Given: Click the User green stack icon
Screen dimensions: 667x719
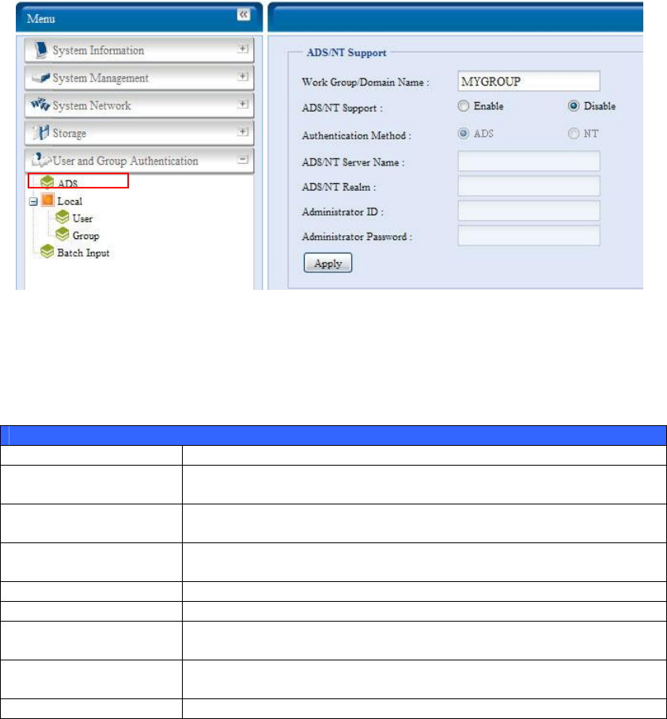Looking at the screenshot, I should 63,217.
